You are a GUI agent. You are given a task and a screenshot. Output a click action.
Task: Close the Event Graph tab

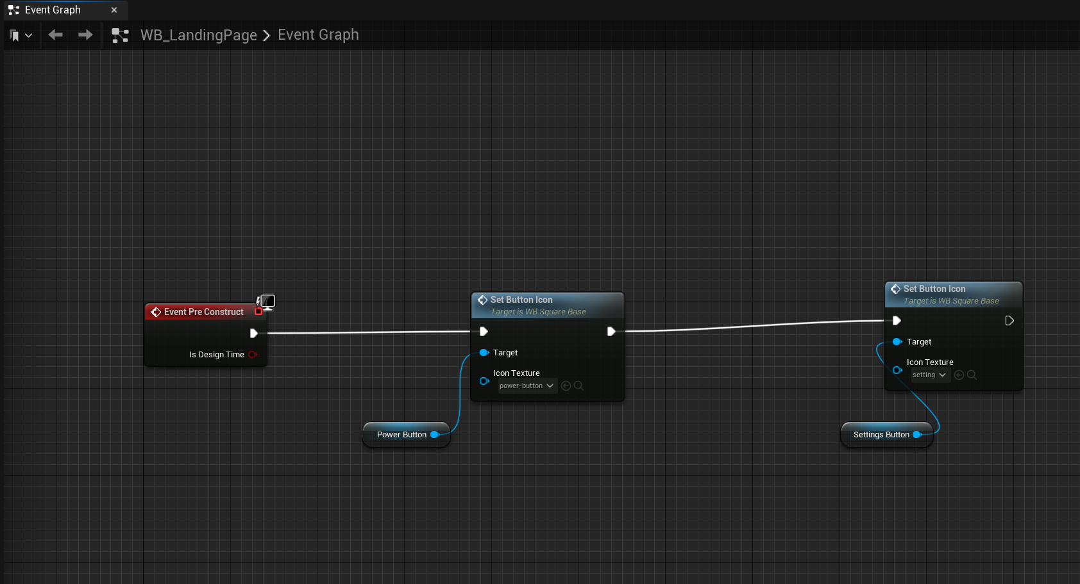tap(114, 10)
